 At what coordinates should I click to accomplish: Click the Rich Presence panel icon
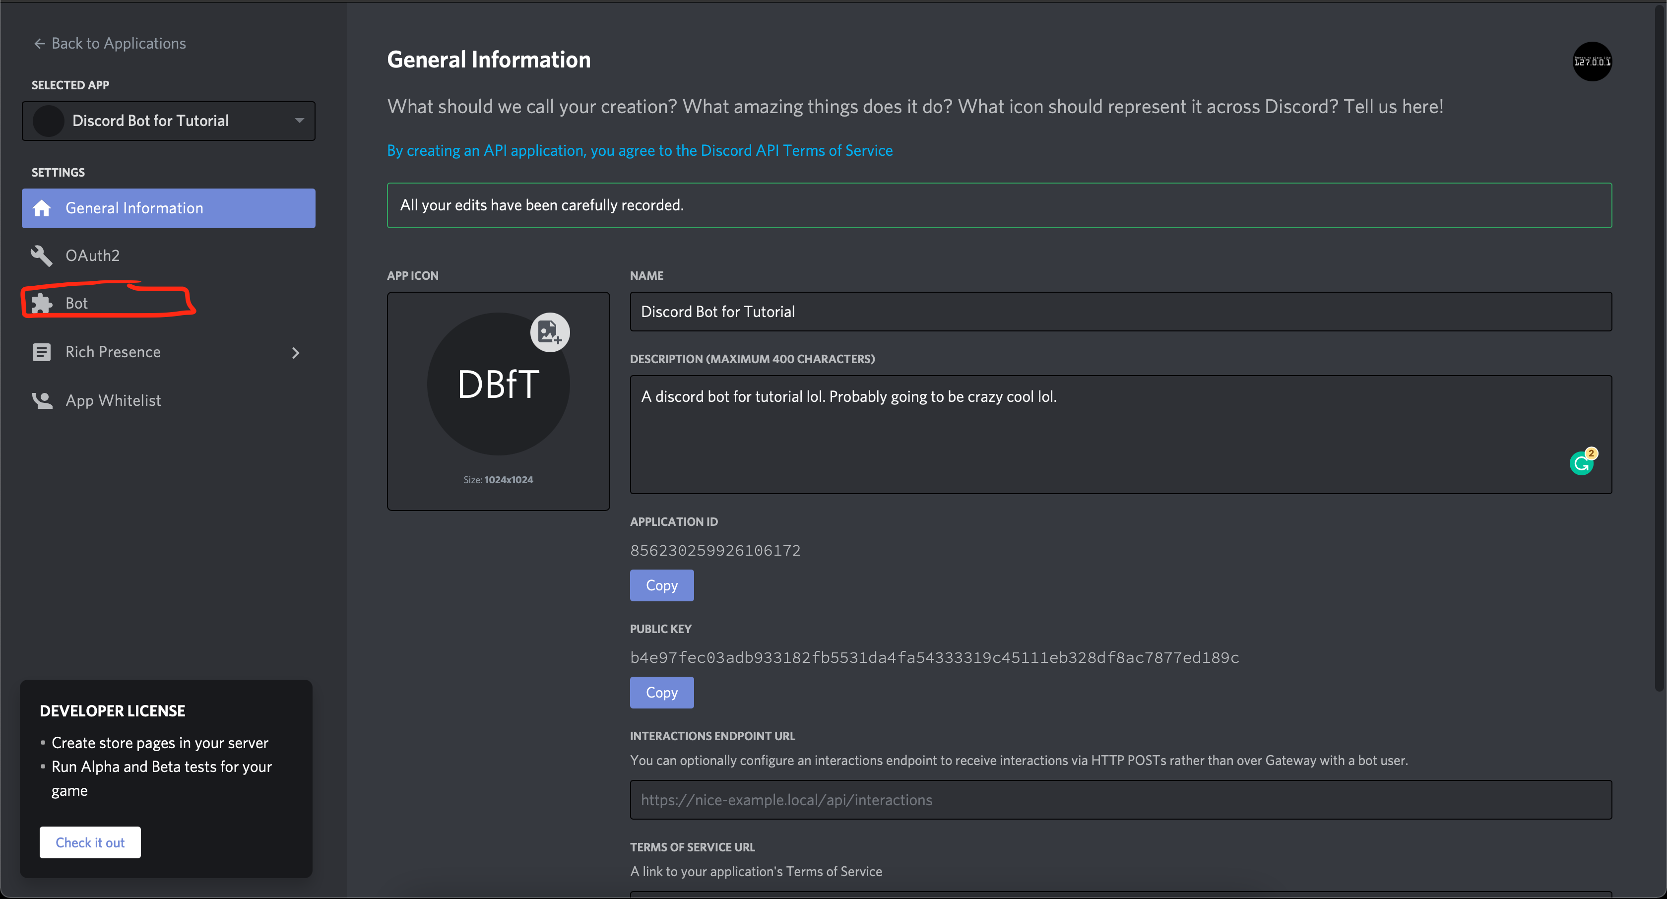(x=41, y=351)
